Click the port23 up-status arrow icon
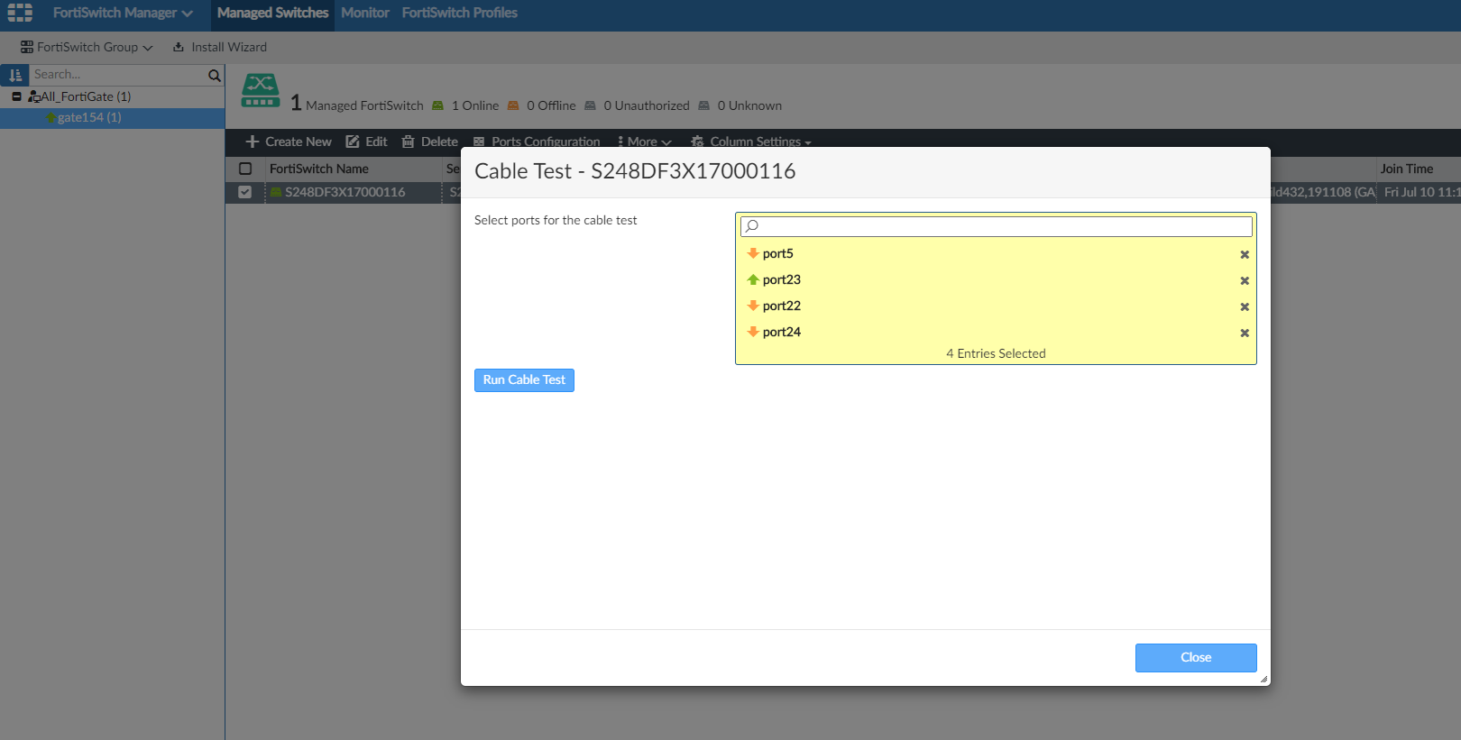The width and height of the screenshot is (1461, 740). pos(753,279)
